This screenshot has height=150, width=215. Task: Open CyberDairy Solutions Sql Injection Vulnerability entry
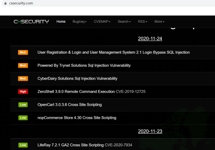pyautogui.click(x=77, y=78)
